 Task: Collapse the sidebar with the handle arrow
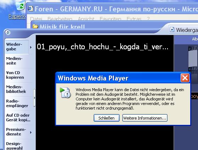pyautogui.click(x=34, y=98)
